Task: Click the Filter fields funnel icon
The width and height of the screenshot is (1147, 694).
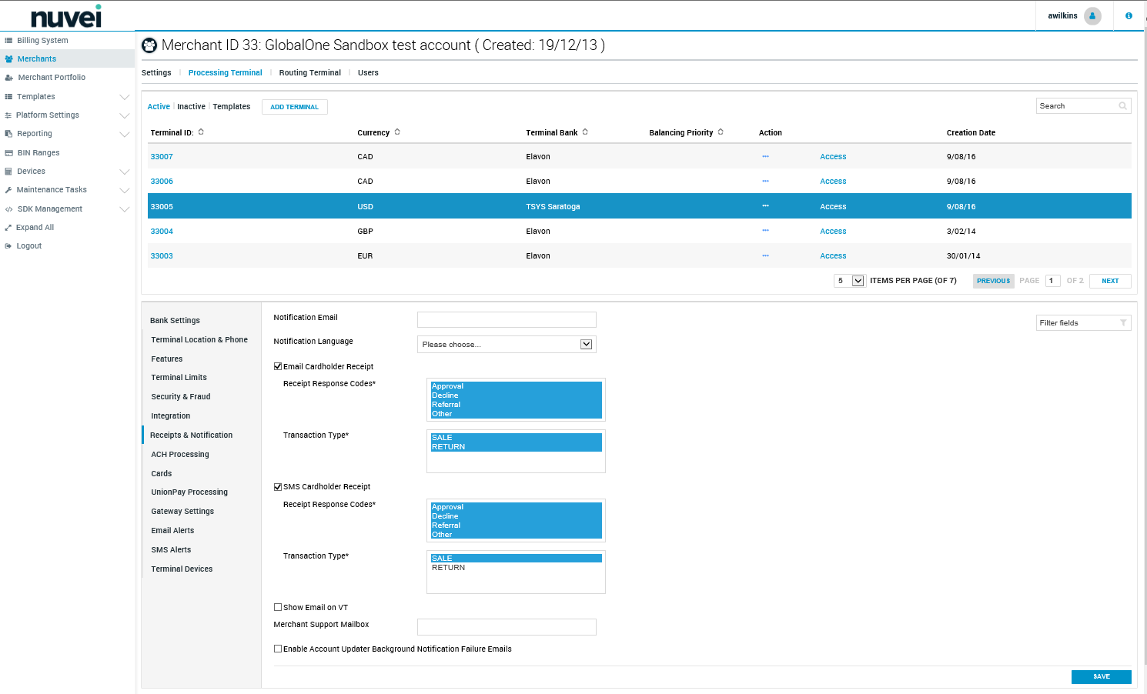Action: (x=1123, y=323)
